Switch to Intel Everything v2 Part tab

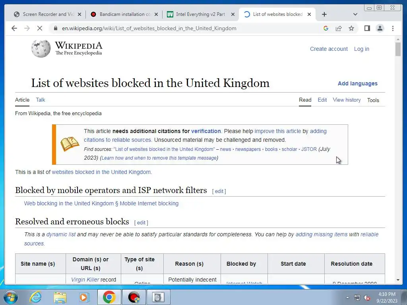[x=200, y=14]
